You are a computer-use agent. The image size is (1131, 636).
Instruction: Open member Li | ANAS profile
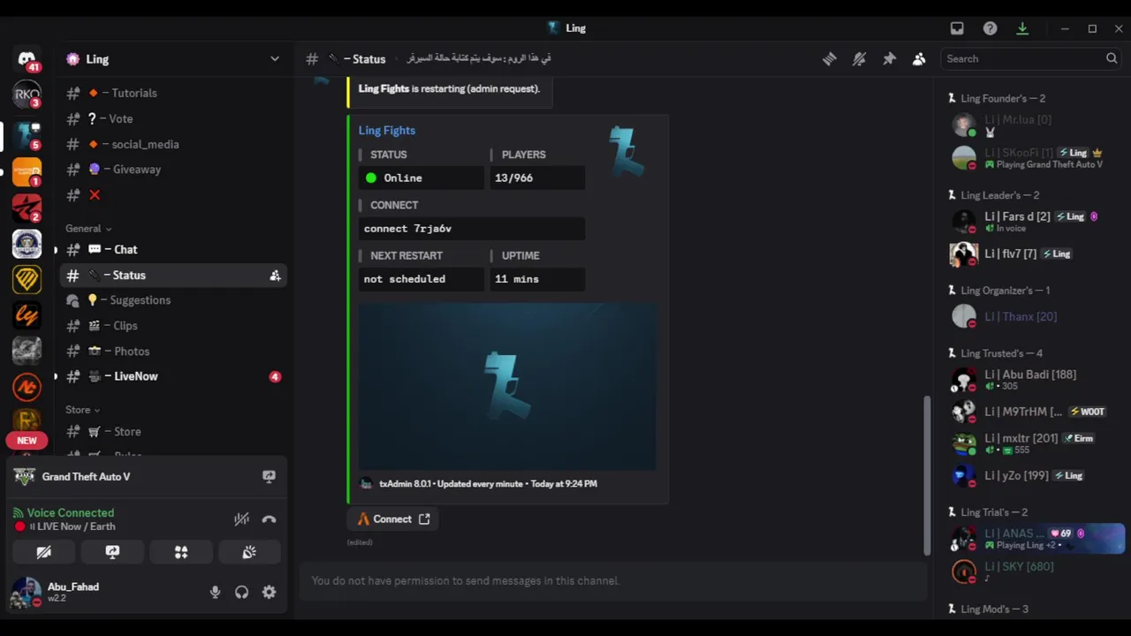(1035, 539)
